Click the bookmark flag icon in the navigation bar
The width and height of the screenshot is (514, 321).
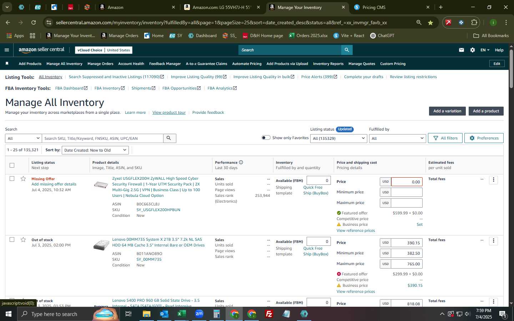(x=7, y=63)
